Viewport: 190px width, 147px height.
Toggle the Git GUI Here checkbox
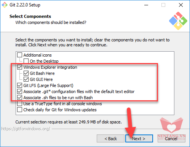(x=26, y=79)
